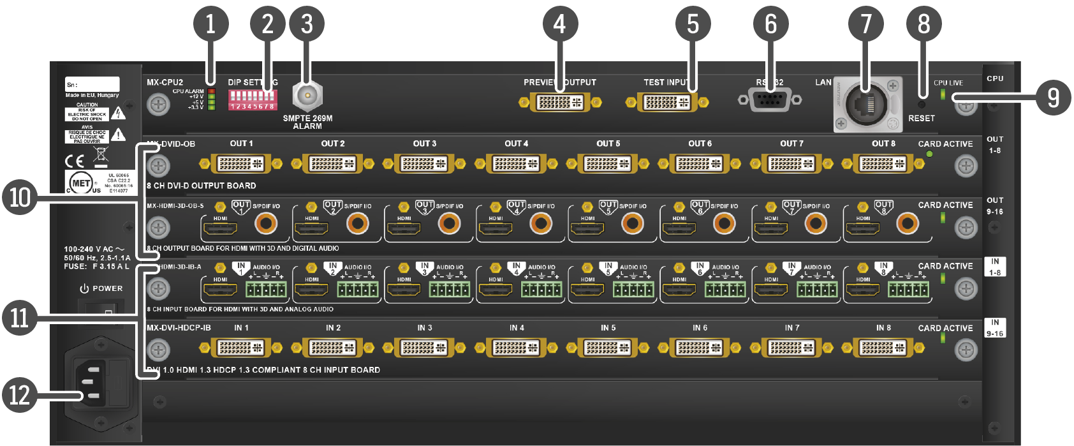Click the RS-232 serial connector
Viewport: 1074px width, 446px height.
click(770, 100)
